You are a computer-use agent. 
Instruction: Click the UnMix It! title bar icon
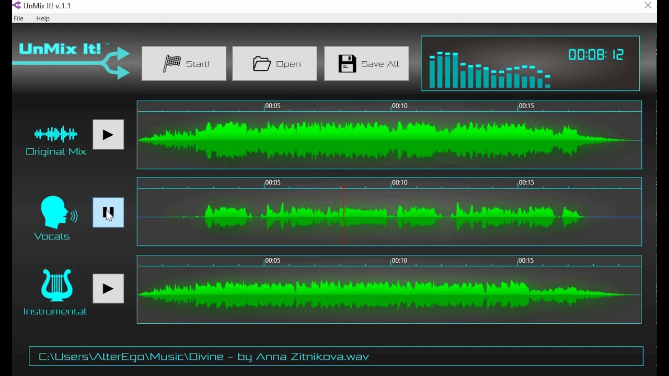(x=16, y=5)
